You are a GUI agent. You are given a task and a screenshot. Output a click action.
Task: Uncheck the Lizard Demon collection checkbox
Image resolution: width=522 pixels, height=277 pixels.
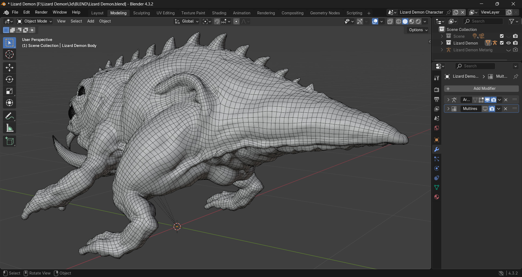[x=502, y=43]
